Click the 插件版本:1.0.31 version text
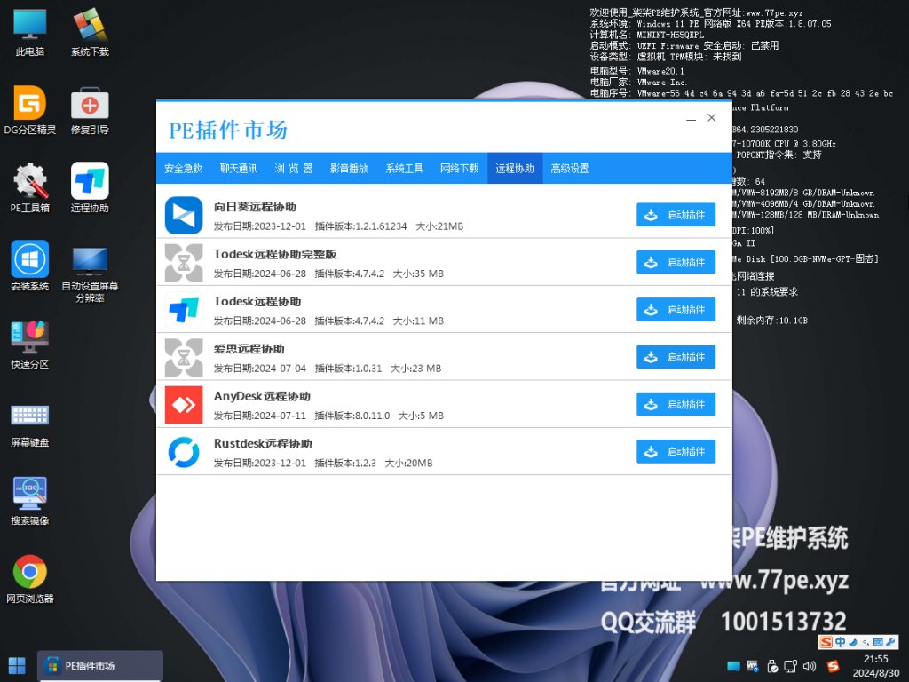909x682 pixels. pos(348,369)
